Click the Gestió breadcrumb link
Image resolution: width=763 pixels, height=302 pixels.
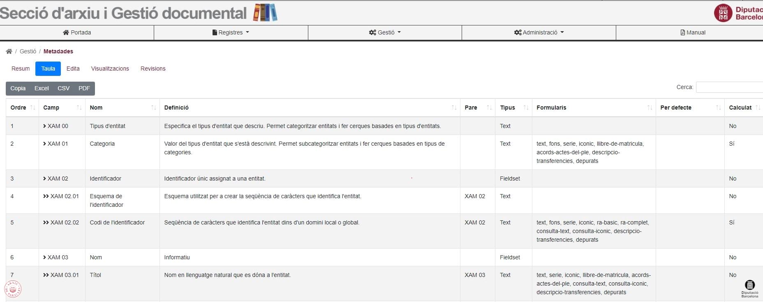(x=28, y=51)
